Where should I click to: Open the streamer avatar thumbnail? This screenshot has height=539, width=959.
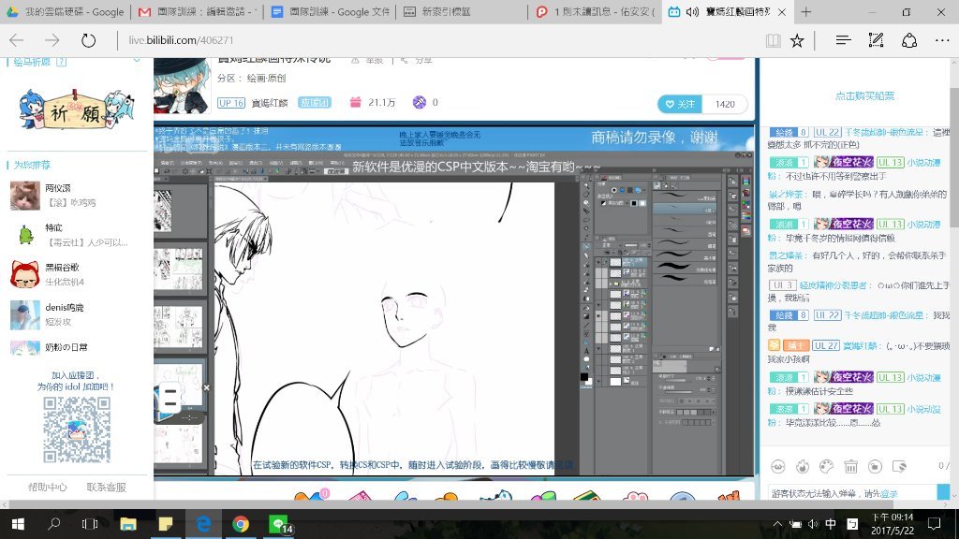click(182, 86)
